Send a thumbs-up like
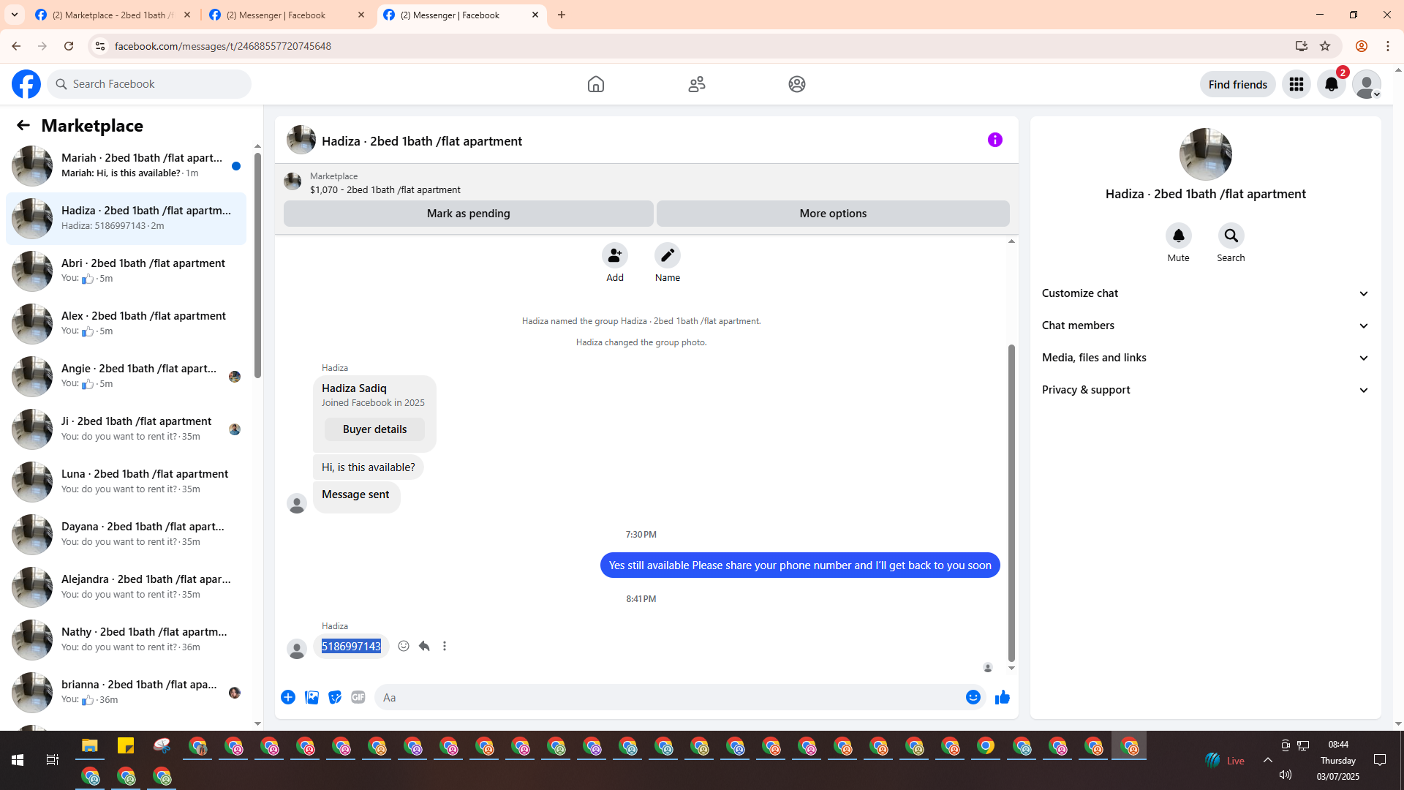This screenshot has width=1404, height=790. (x=1002, y=697)
